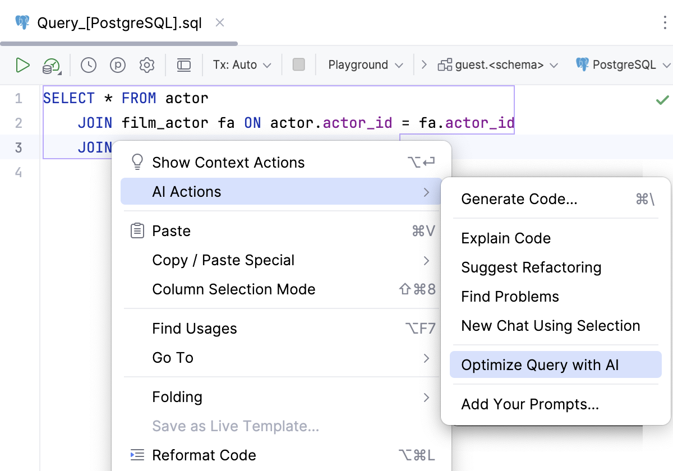Expand the AI Actions submenu arrow
The height and width of the screenshot is (471, 673).
pos(427,192)
